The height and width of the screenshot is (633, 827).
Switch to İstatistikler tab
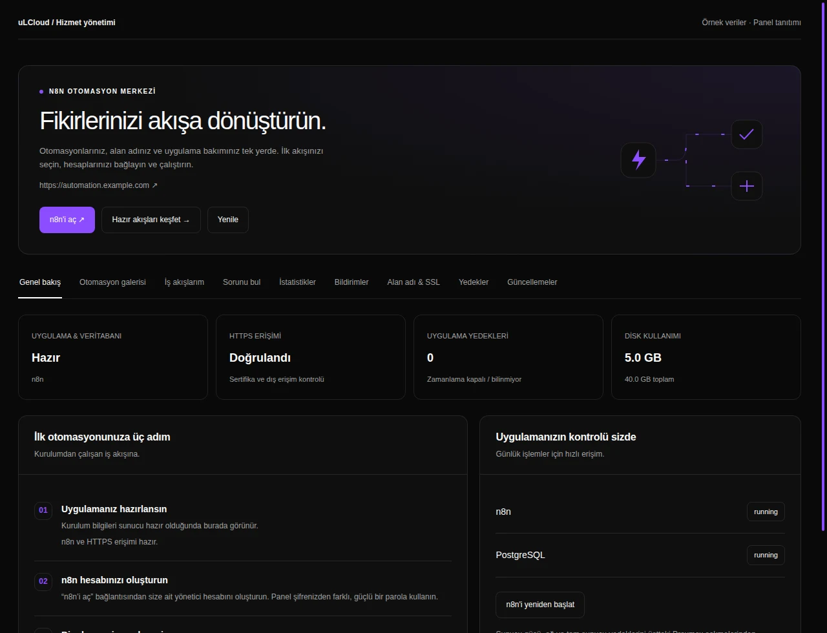[297, 282]
